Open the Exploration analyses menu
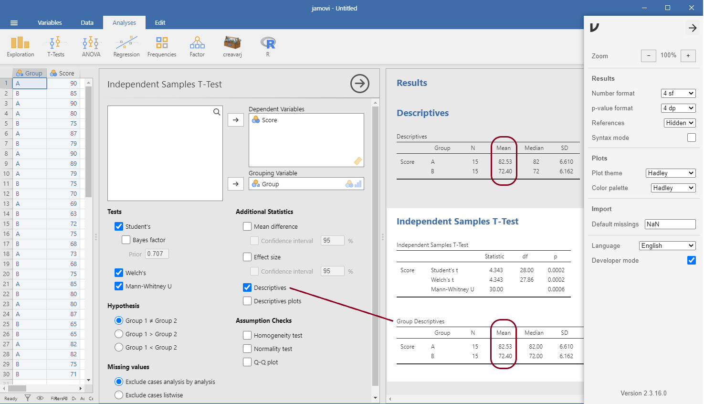The height and width of the screenshot is (404, 704). (21, 47)
